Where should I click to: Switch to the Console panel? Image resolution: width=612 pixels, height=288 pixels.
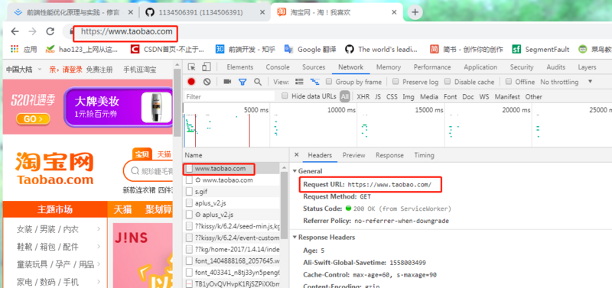click(278, 67)
